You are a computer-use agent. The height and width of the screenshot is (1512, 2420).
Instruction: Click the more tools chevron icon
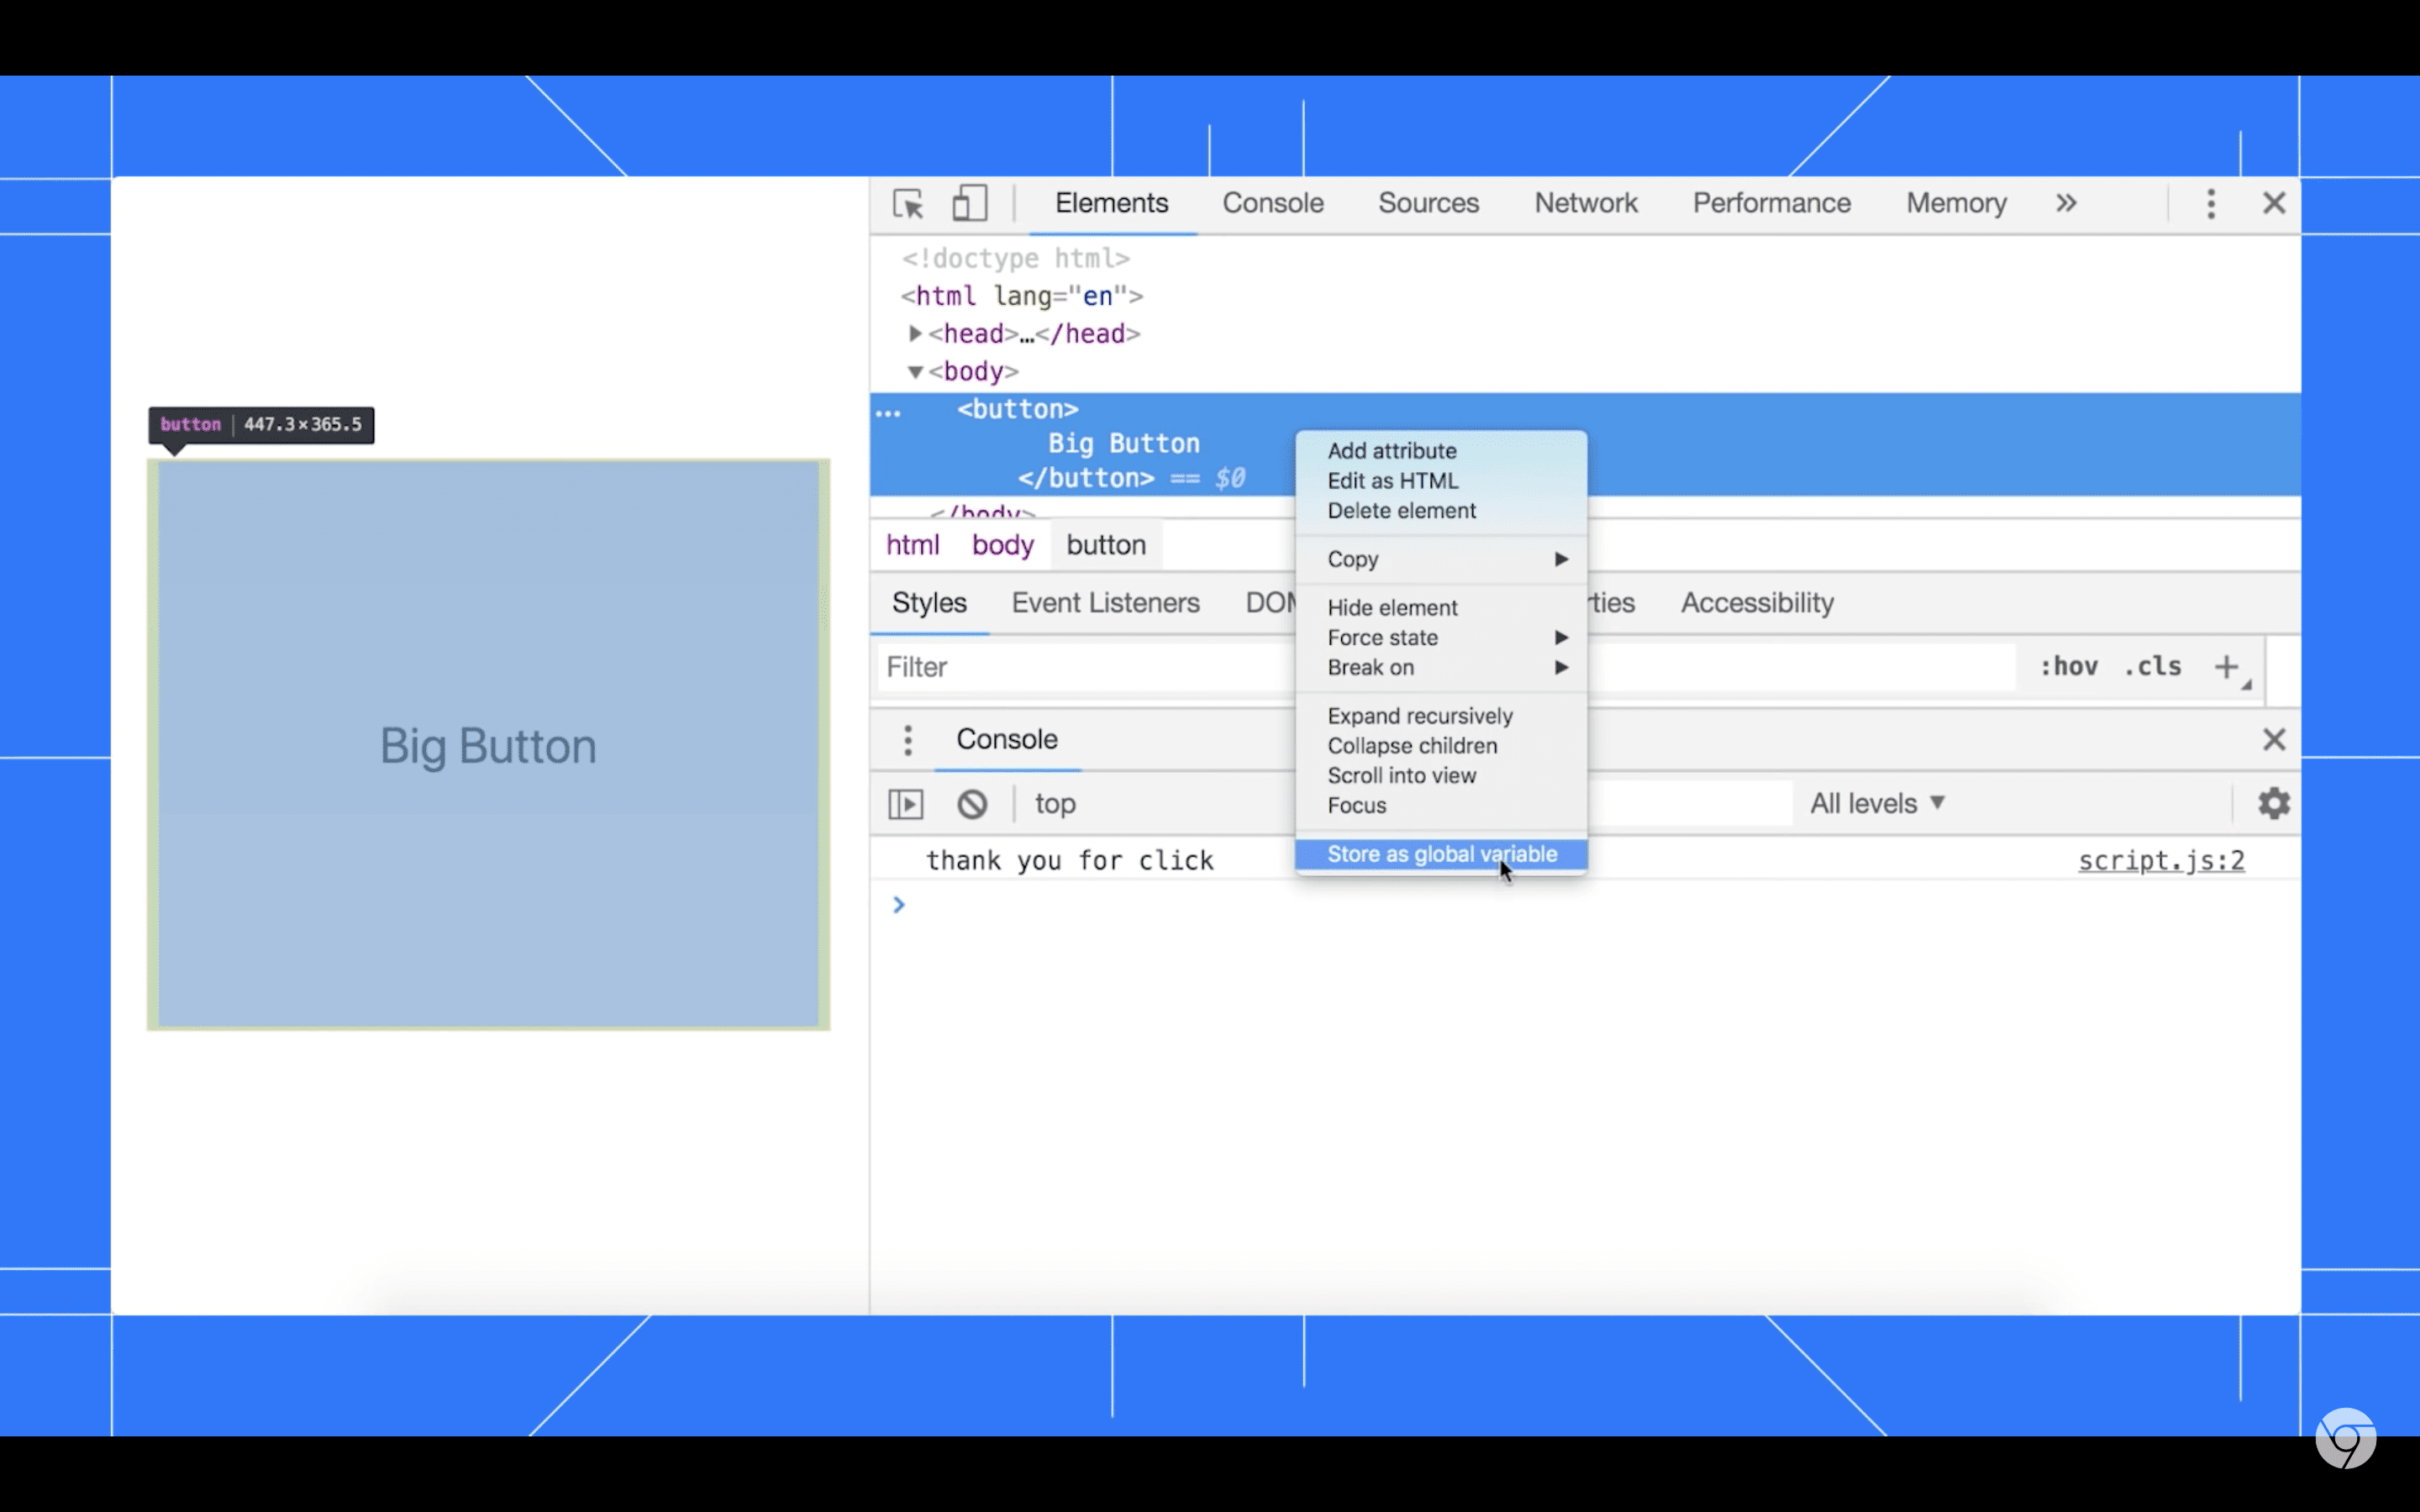pos(2066,204)
